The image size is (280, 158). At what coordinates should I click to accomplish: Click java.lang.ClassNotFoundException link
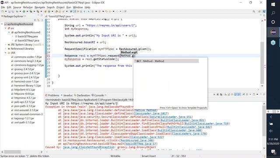coord(88,147)
